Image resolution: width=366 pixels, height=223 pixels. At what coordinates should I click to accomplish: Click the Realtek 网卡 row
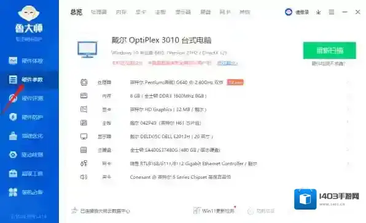215,163
